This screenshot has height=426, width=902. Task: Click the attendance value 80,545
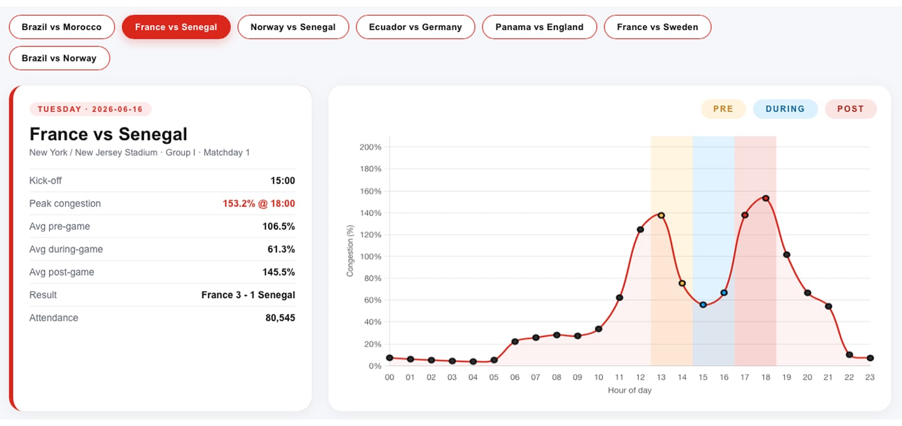280,318
